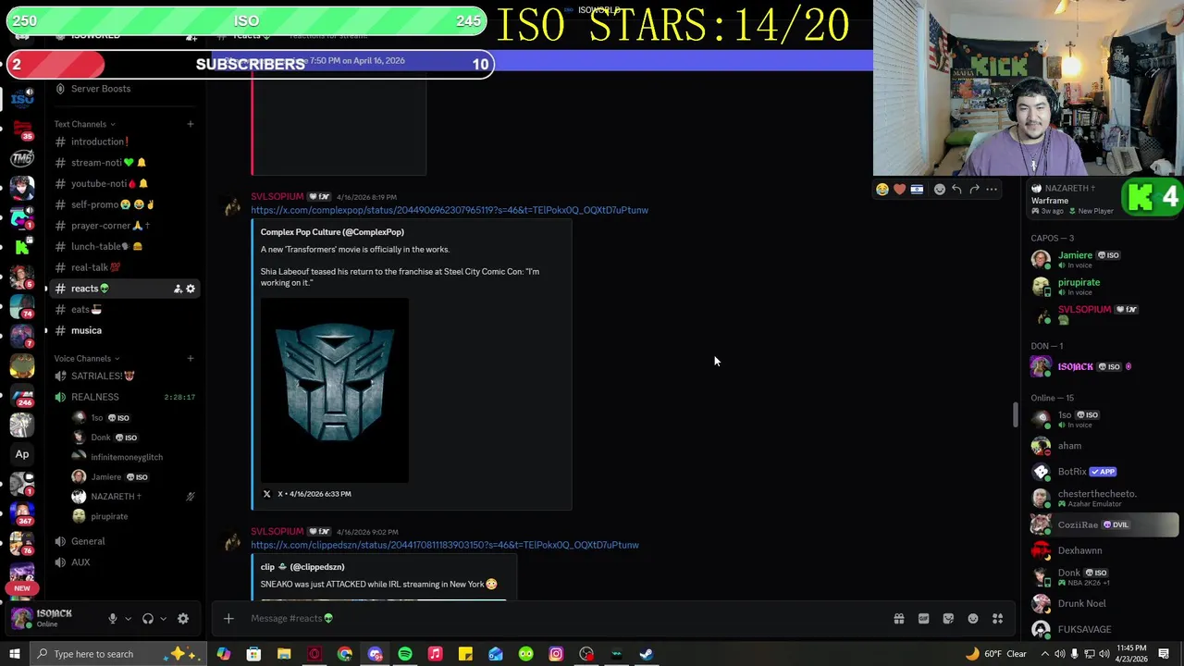This screenshot has height=666, width=1184.
Task: Click invite people icon on reacts channel
Action: point(178,289)
